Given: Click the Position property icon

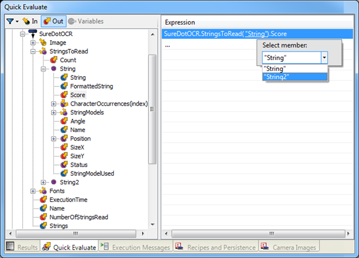Looking at the screenshot, I should [64, 139].
